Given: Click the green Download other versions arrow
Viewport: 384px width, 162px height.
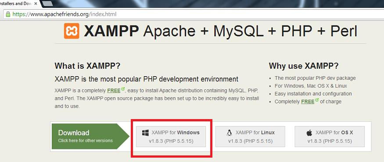Looking at the screenshot, I should pos(90,136).
